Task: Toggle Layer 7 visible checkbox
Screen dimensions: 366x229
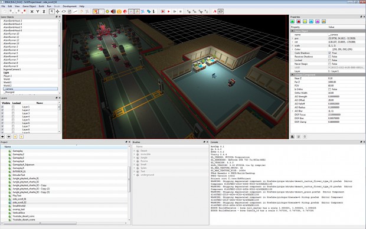Action: 2,126
